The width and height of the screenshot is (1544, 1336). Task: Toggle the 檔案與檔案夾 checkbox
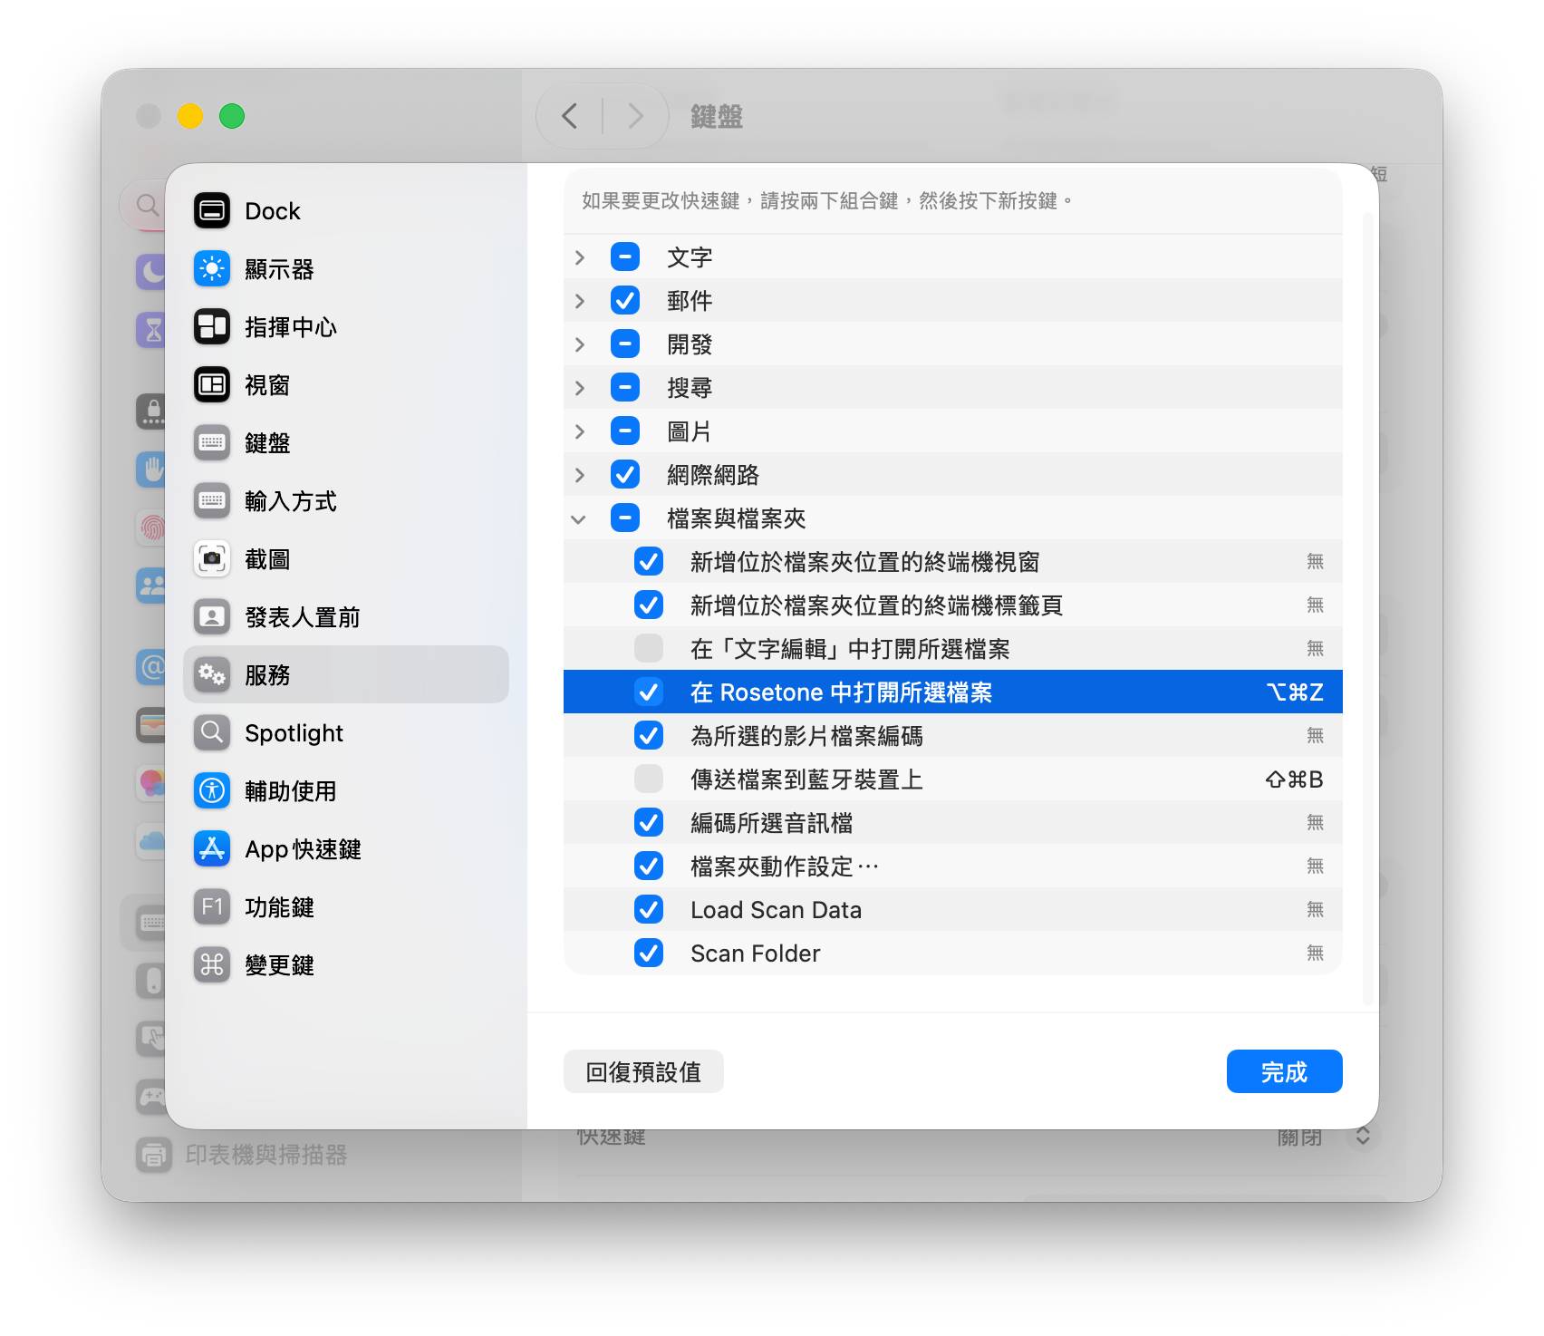point(625,518)
